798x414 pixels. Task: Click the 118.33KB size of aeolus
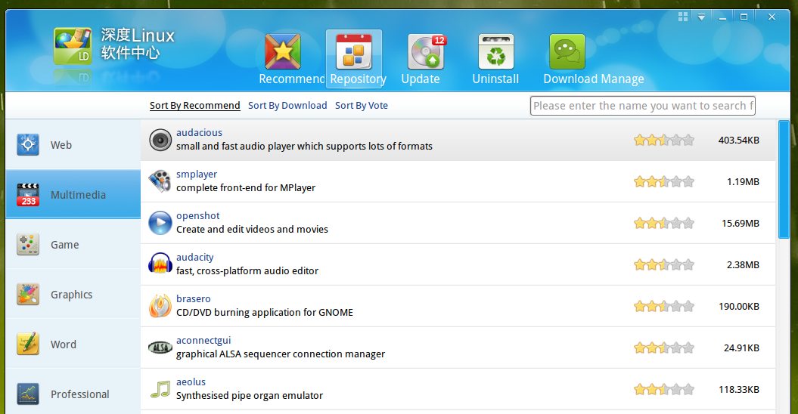click(739, 390)
